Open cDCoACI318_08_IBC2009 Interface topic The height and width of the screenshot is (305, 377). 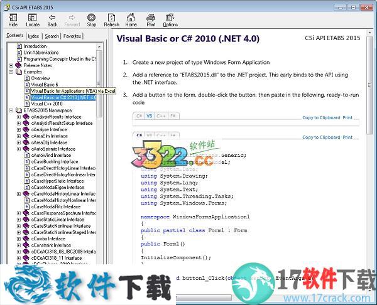(x=63, y=252)
